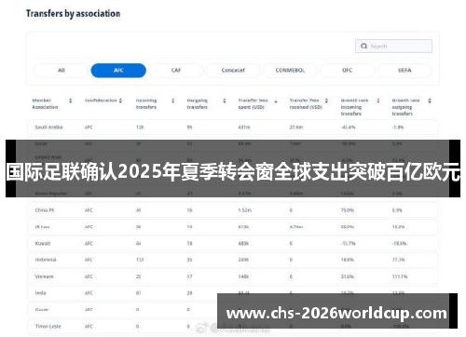466x337 pixels.
Task: Sort by Growth rate outgoing transfers arrows
Action: click(x=430, y=101)
